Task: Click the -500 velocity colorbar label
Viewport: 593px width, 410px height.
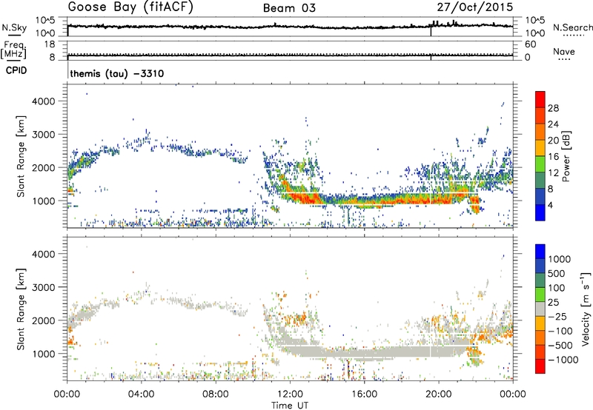Action: click(x=560, y=346)
